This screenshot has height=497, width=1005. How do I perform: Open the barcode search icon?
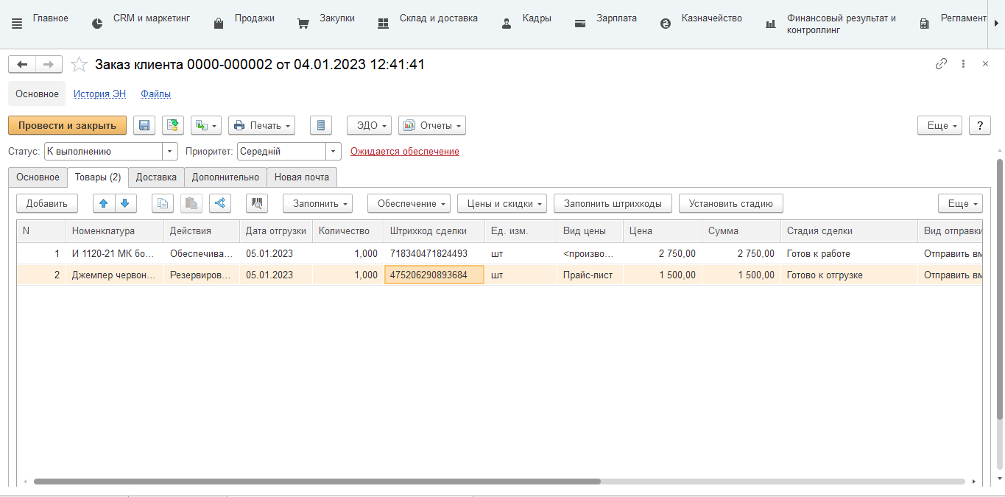click(257, 203)
